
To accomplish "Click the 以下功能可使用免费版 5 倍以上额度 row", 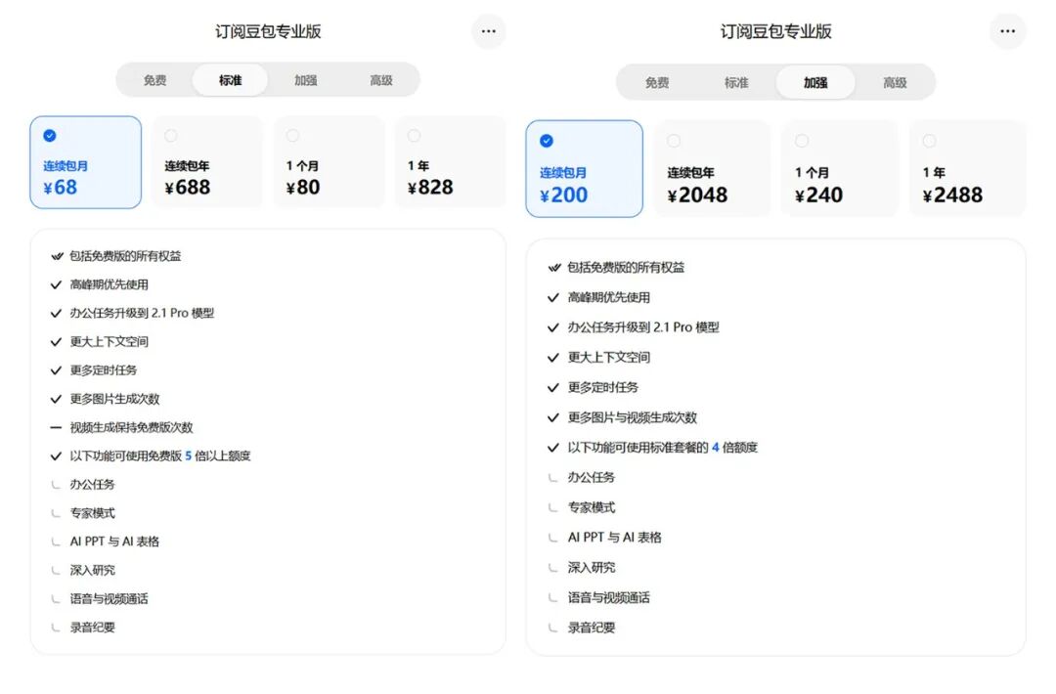I will click(151, 455).
